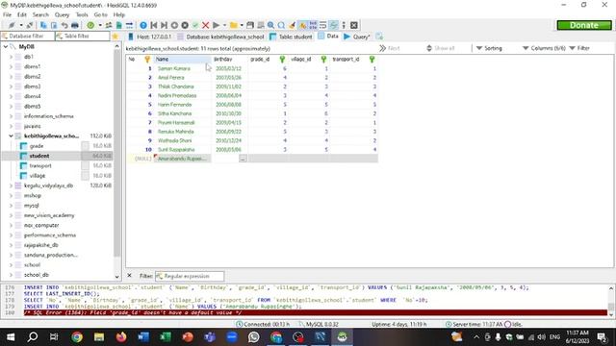Open Excel from the taskbar
The image size is (616, 346).
pyautogui.click(x=166, y=337)
